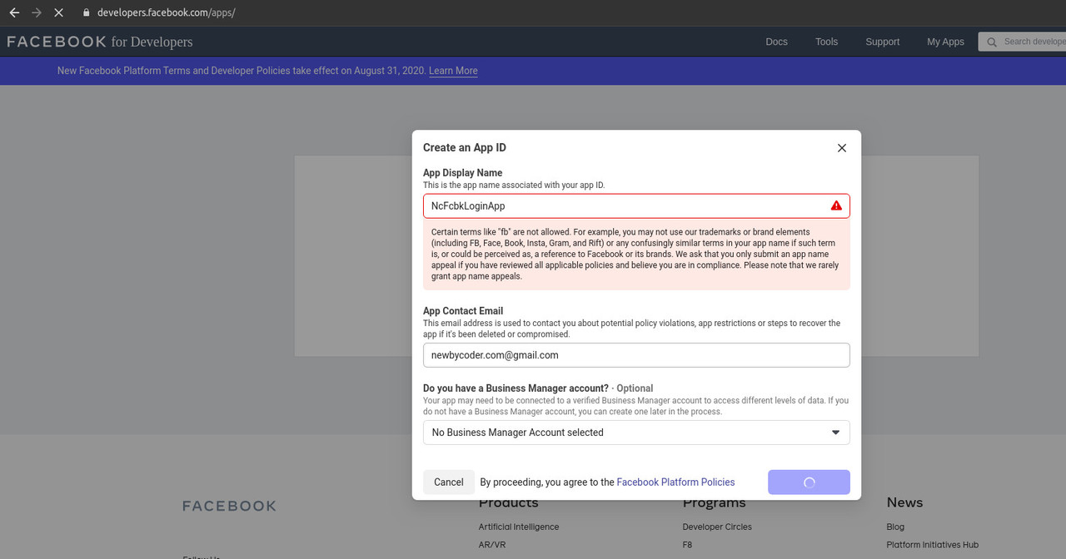This screenshot has width=1066, height=559.
Task: Open the Support menu
Action: tap(882, 42)
